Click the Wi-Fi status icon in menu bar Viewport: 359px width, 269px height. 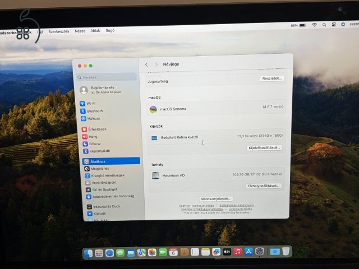tap(314, 25)
